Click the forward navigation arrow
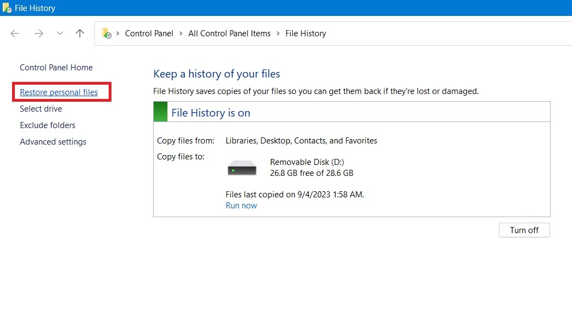 tap(38, 34)
